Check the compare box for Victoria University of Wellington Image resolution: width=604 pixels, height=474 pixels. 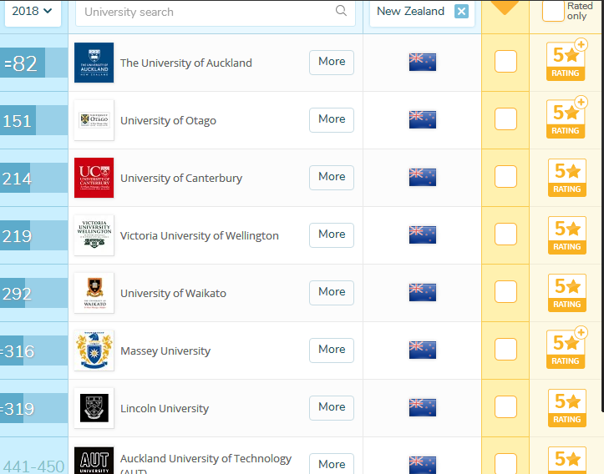pos(505,234)
